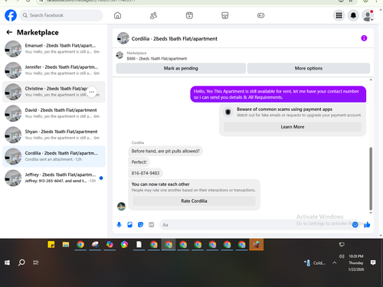The height and width of the screenshot is (287, 383).
Task: Open the account profile menu
Action: pyautogui.click(x=368, y=15)
